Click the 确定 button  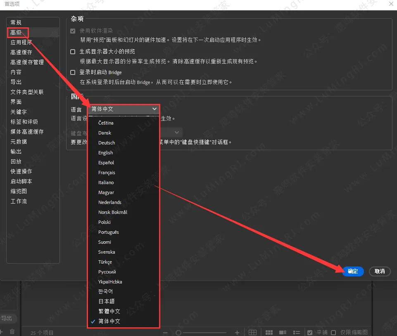pos(353,271)
